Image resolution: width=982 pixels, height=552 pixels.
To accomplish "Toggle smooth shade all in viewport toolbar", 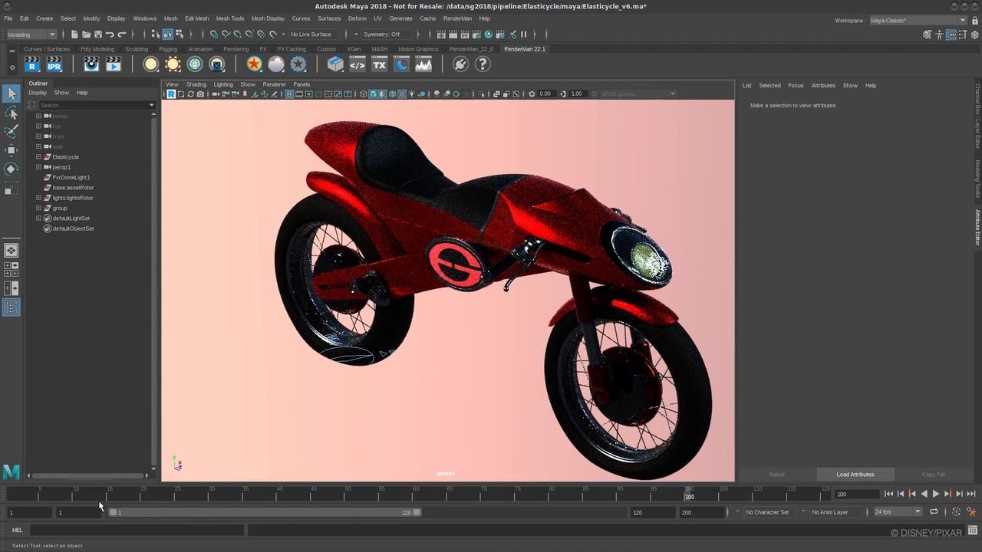I will pos(373,94).
